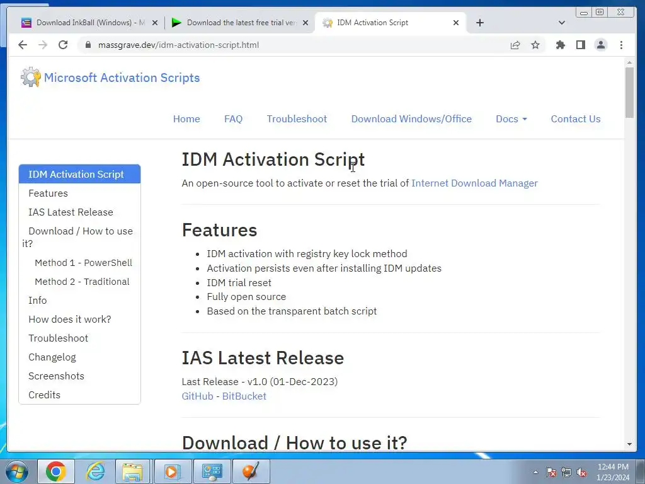Close the IDM Activation Script tab
This screenshot has height=484, width=645.
pyautogui.click(x=456, y=23)
